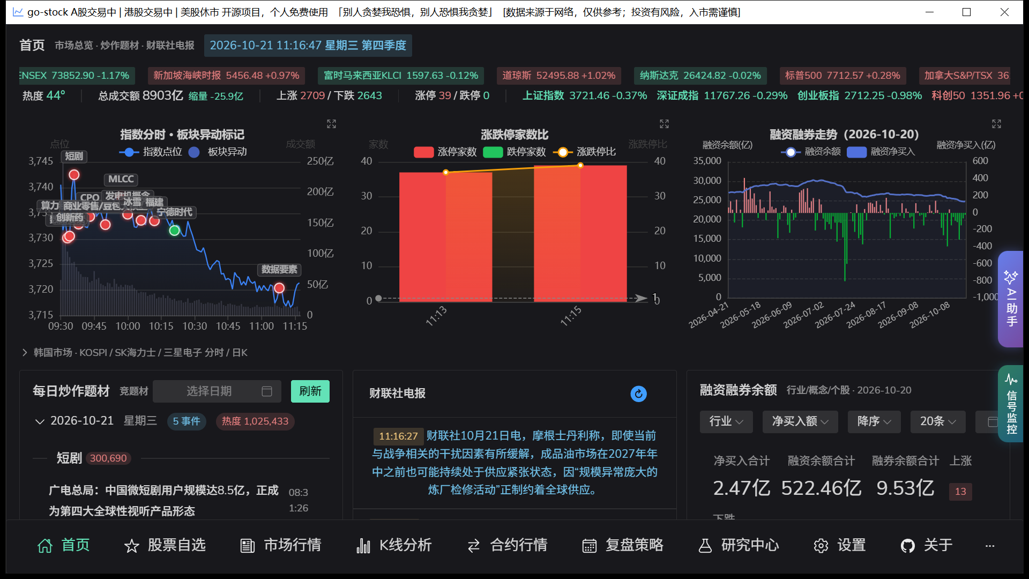Open 设置 from the bottom navigation
1029x579 pixels.
[x=839, y=545]
